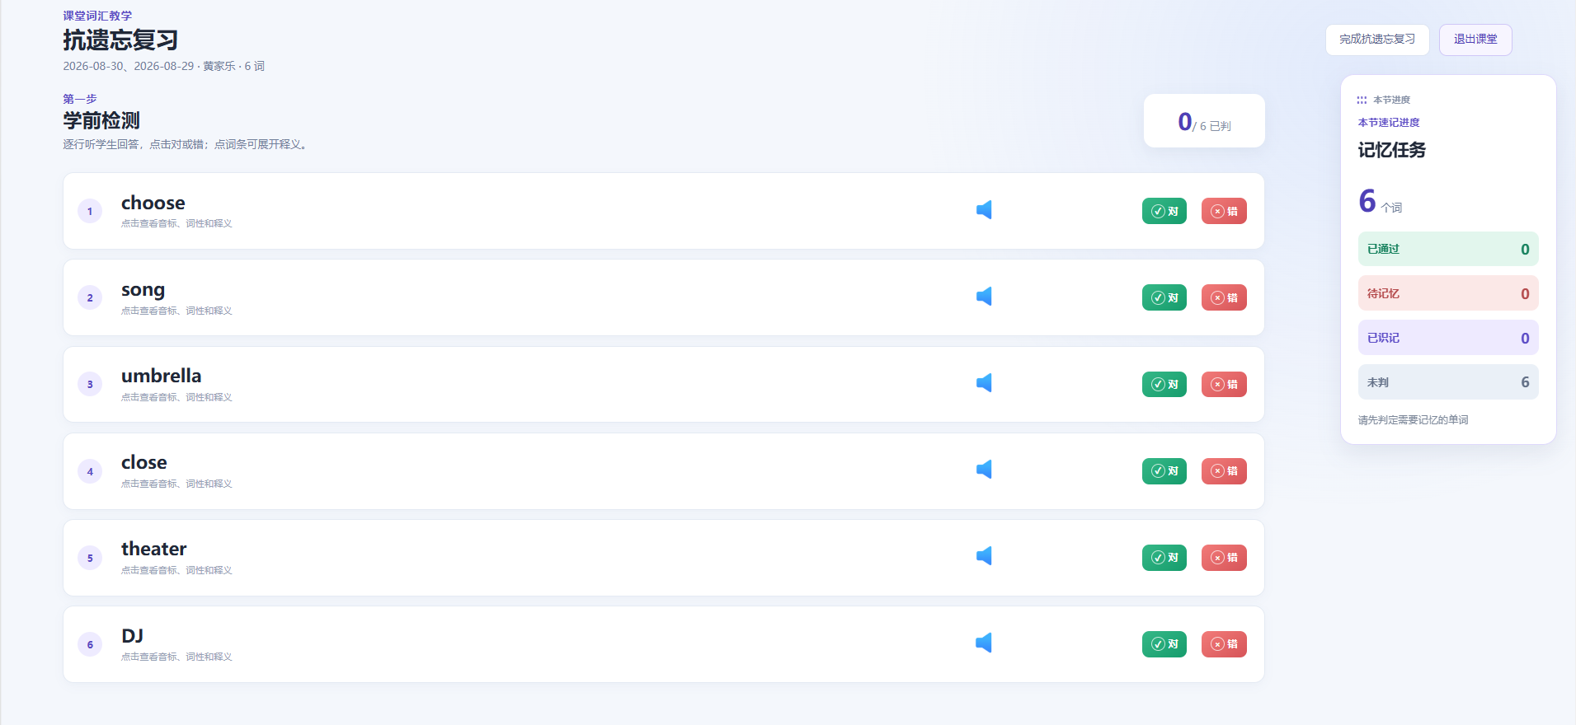The width and height of the screenshot is (1576, 725).
Task: Click the 请先判定需要记忆的单词 hint
Action: [x=1413, y=420]
